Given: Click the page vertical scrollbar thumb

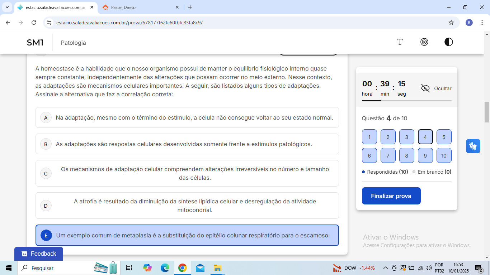Looking at the screenshot, I should 487,112.
